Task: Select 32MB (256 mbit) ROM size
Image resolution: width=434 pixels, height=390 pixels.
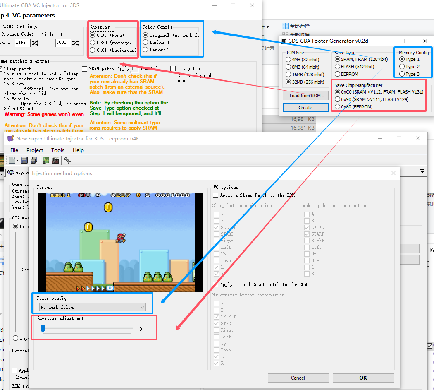Action: click(x=288, y=82)
